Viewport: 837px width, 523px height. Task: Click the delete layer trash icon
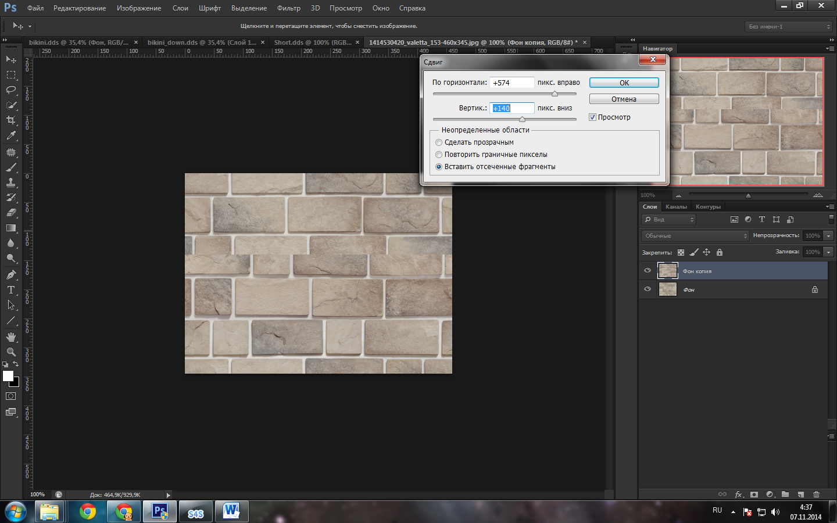[816, 495]
